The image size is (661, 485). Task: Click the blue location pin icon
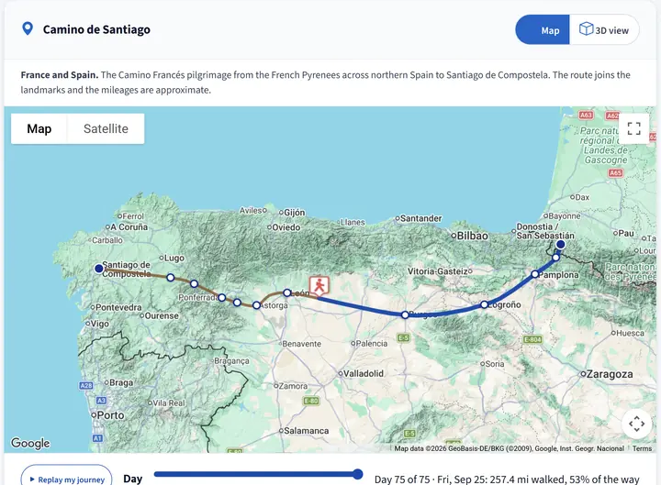[x=28, y=29]
